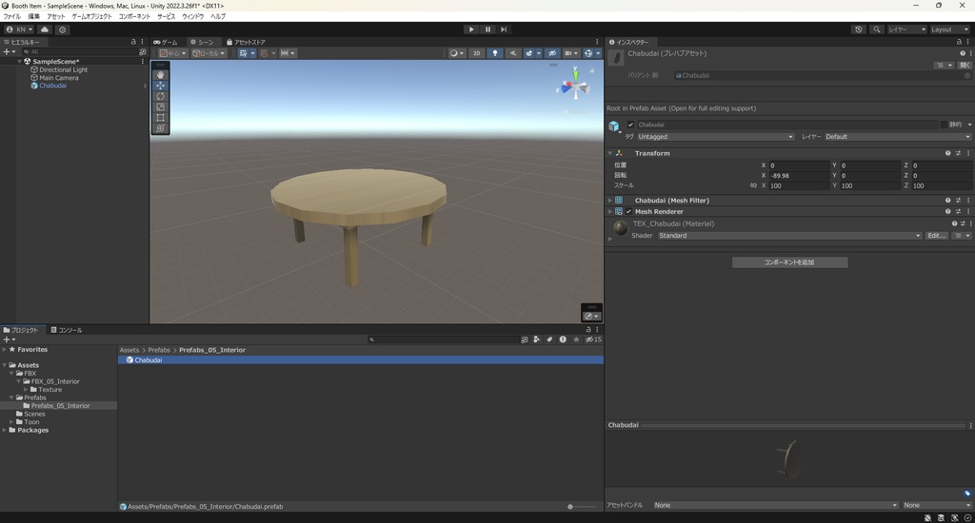Open the Layers dropdown in top toolbar

[907, 29]
